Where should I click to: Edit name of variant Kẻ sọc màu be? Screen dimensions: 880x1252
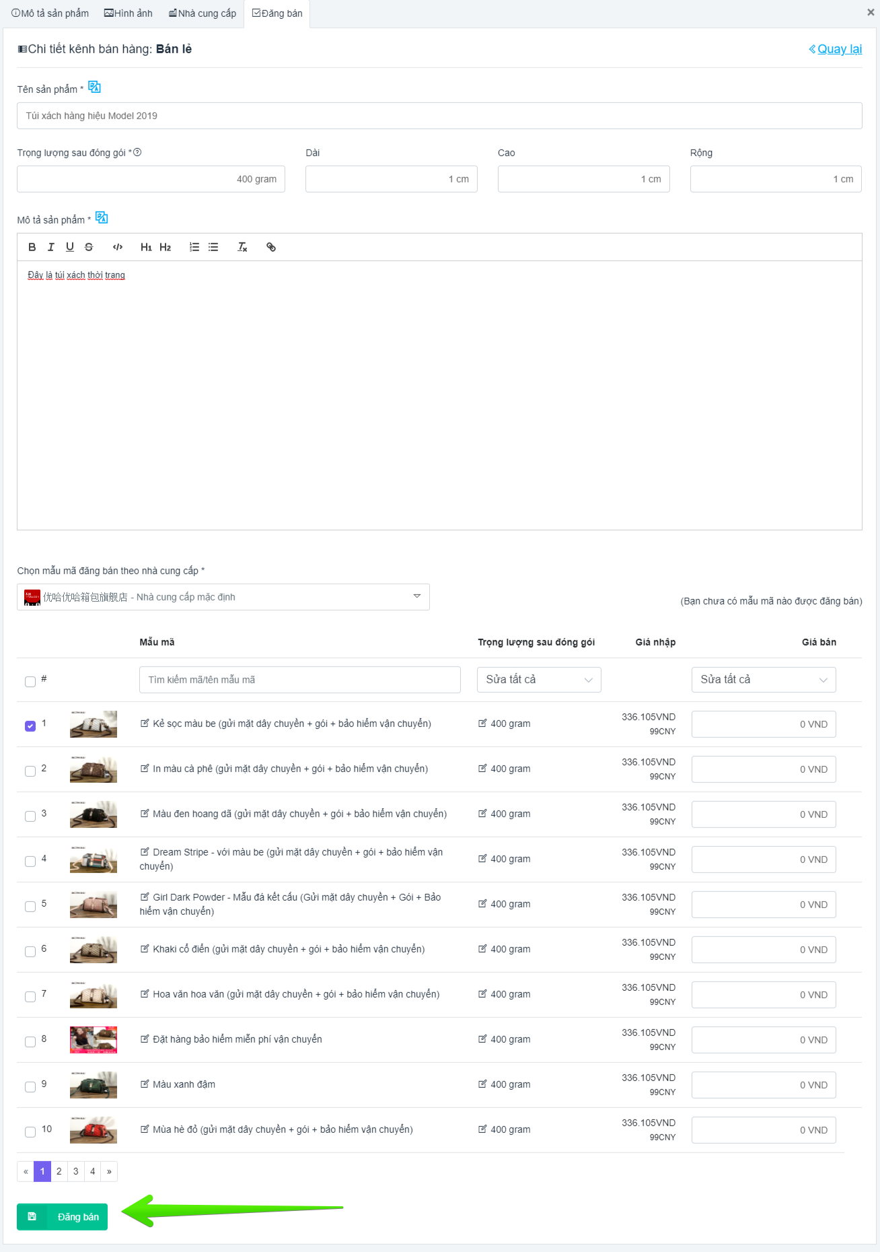(145, 723)
